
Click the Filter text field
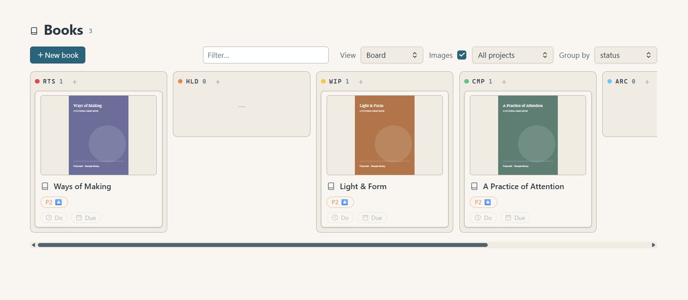click(266, 55)
